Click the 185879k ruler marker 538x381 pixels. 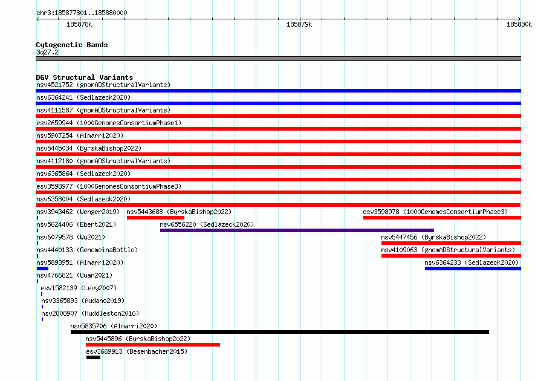point(299,24)
